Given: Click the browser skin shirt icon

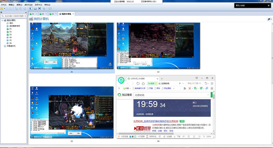Looking at the screenshot, I should coord(197,78).
